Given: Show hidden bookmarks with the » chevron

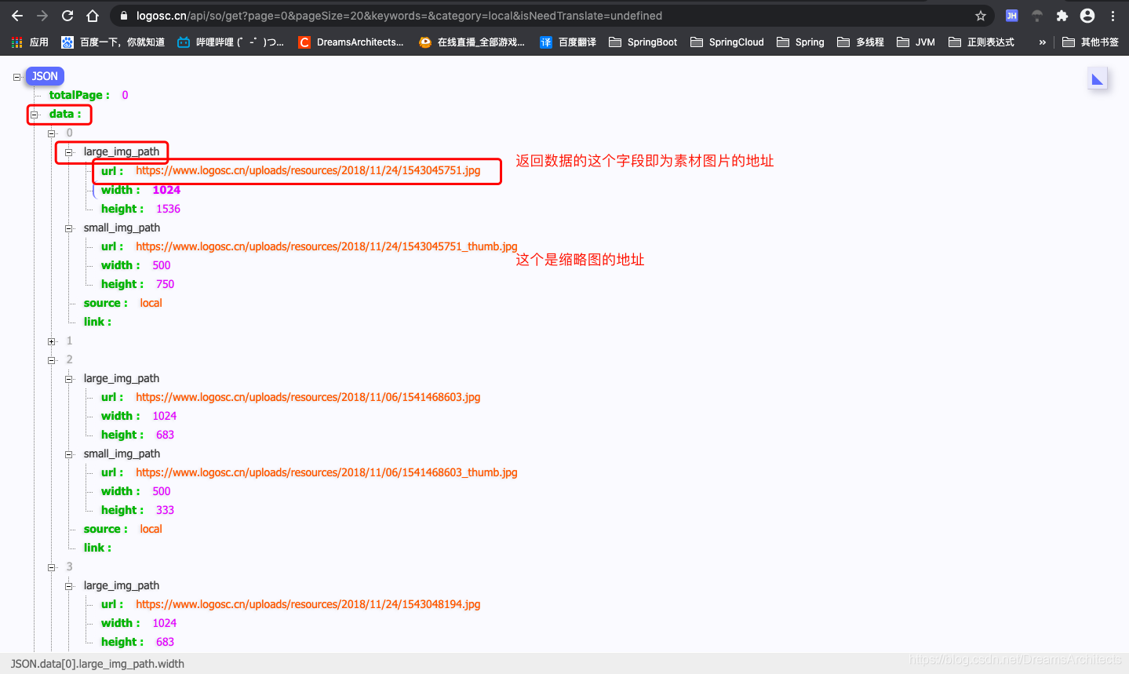Looking at the screenshot, I should click(x=1042, y=42).
